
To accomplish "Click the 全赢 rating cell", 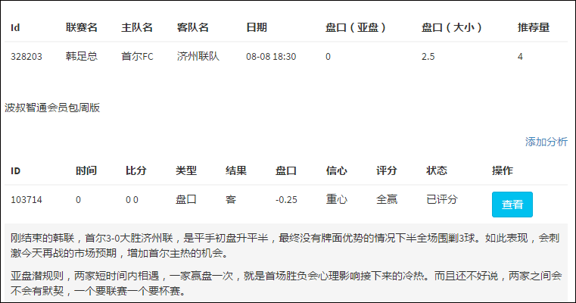I will coord(387,199).
